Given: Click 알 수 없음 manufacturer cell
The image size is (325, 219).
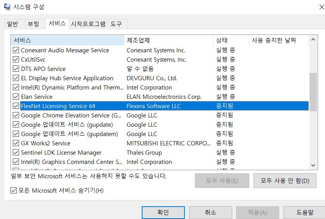Looking at the screenshot, I should (x=140, y=69).
